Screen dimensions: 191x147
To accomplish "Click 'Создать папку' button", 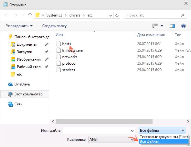I will (x=54, y=26).
